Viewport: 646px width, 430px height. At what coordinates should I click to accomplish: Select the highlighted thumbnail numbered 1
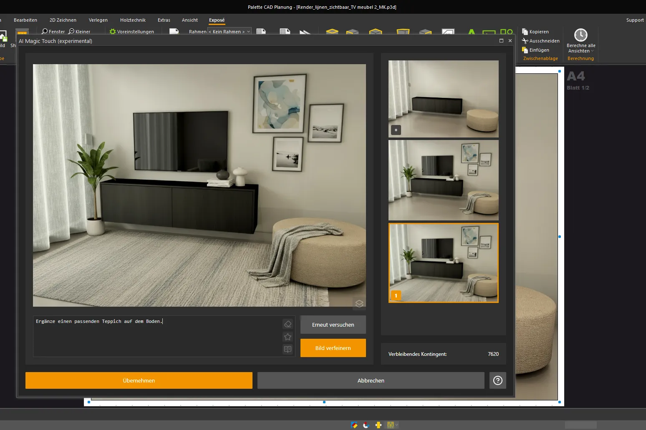tap(444, 263)
